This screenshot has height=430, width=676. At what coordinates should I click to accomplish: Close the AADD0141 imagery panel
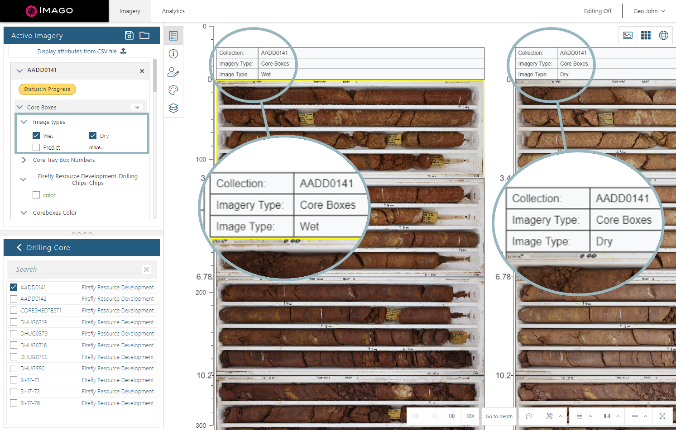[x=142, y=71]
